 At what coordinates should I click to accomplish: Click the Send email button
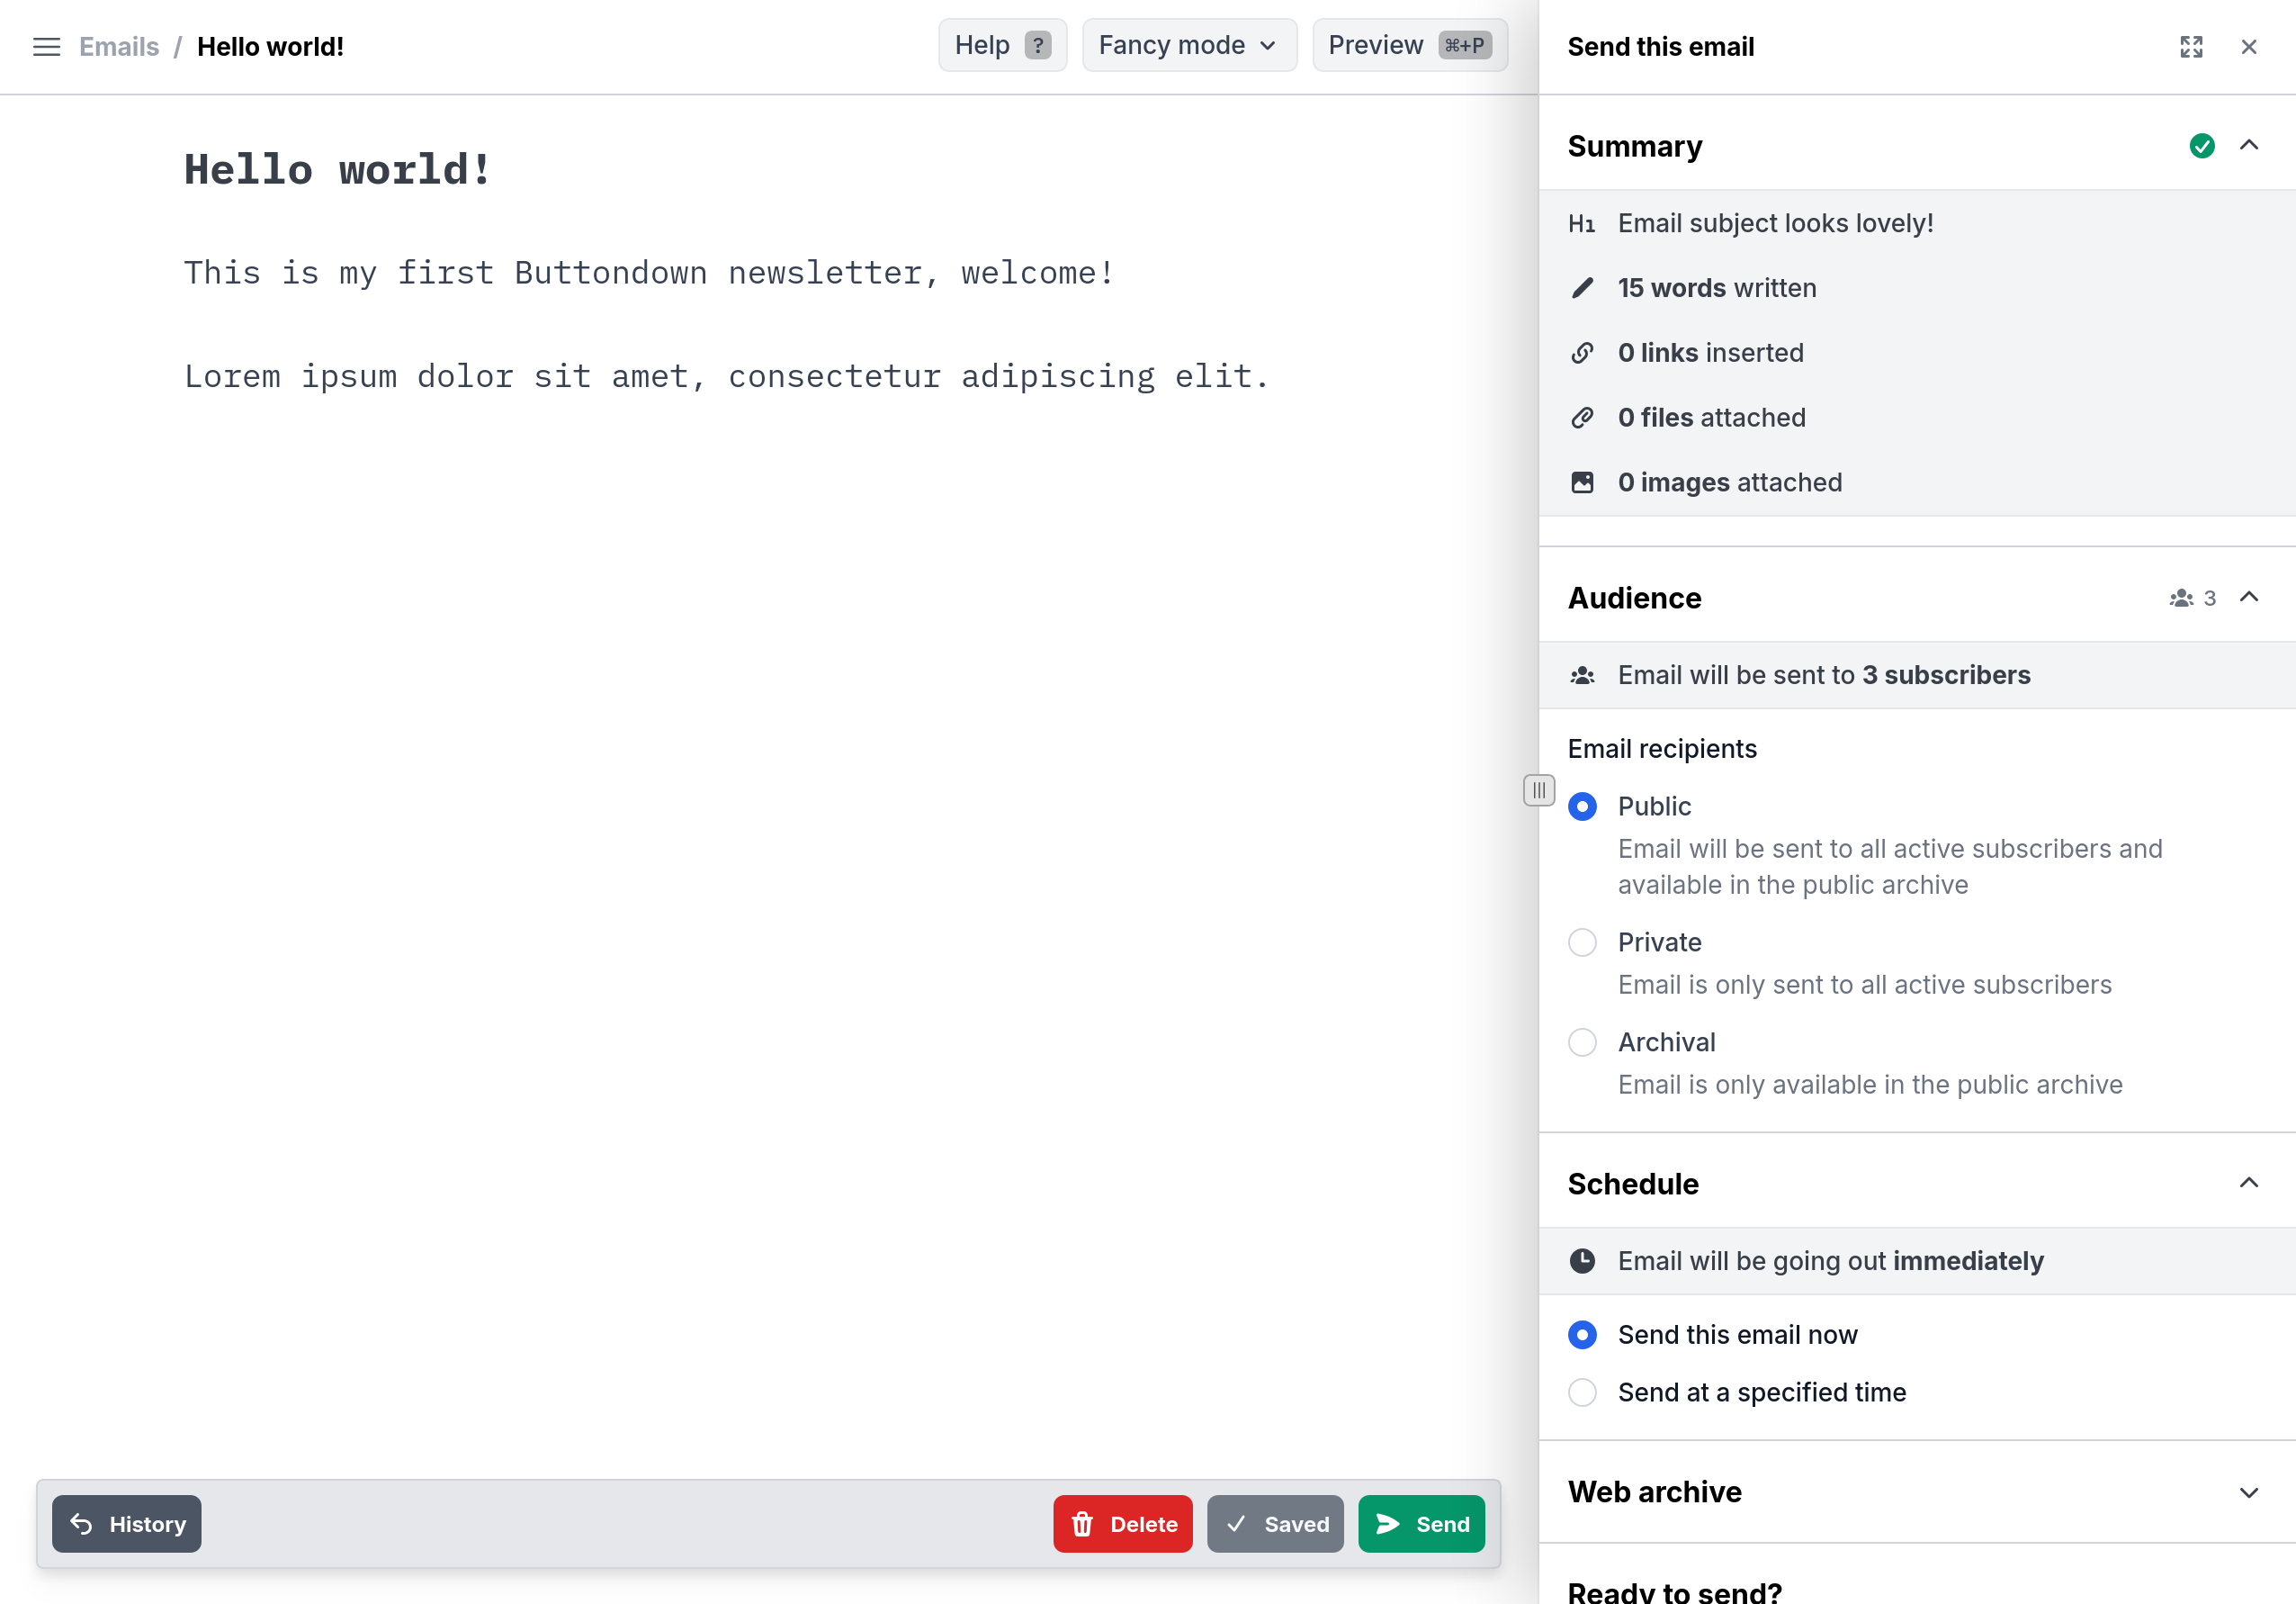tap(1422, 1524)
